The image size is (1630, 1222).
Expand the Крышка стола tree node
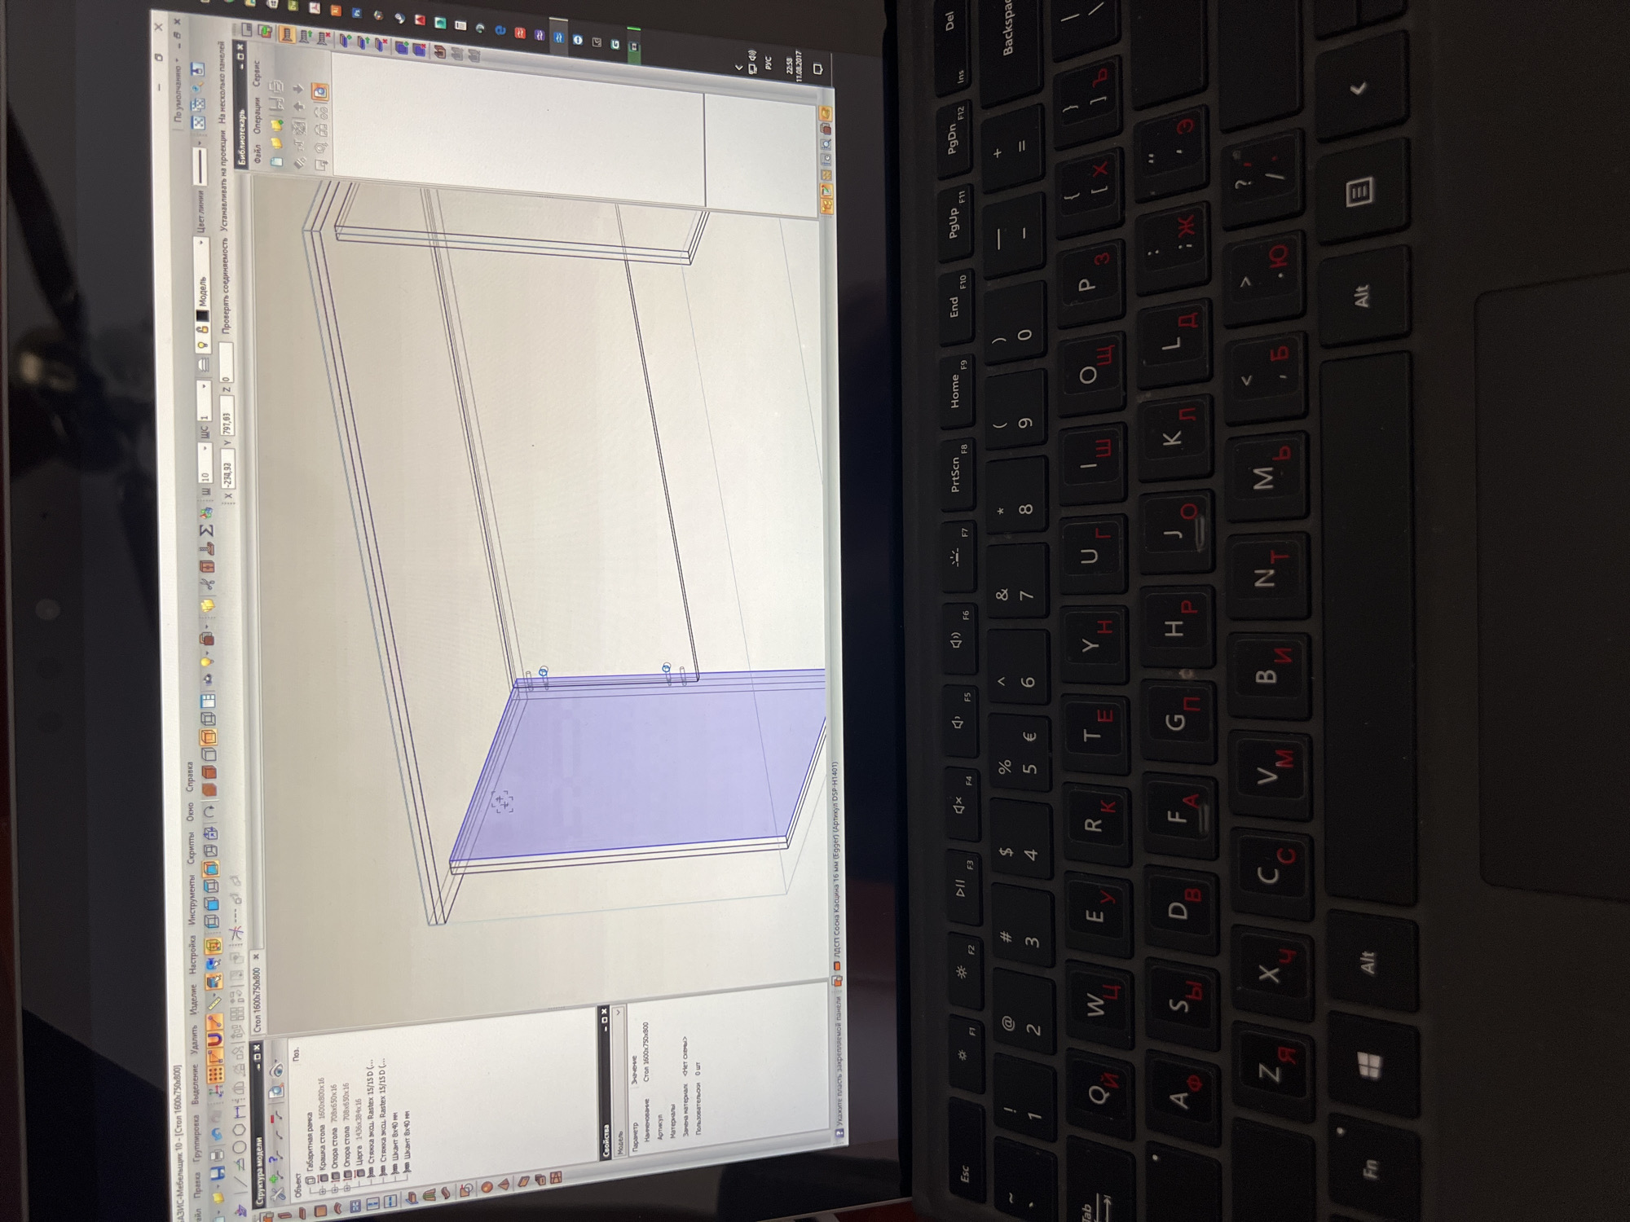point(322,1191)
